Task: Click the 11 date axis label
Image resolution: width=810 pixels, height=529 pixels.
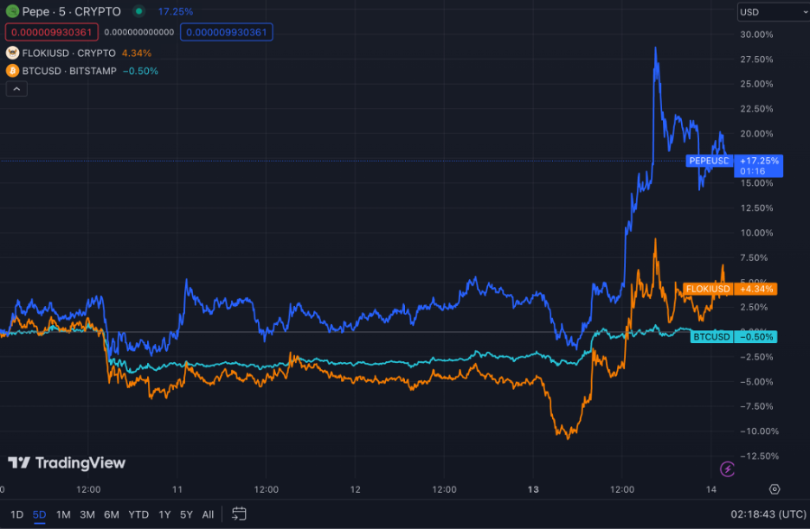Action: [177, 489]
